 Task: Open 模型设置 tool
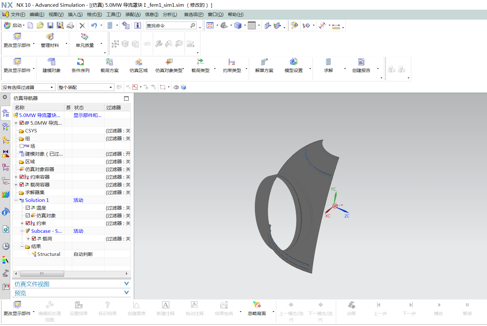(294, 65)
